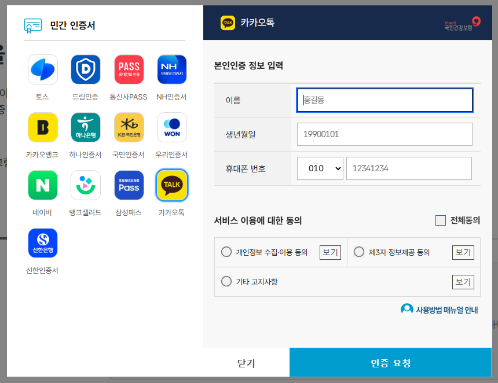Choose the 신한인증서 icon
498x383 pixels.
coord(43,243)
